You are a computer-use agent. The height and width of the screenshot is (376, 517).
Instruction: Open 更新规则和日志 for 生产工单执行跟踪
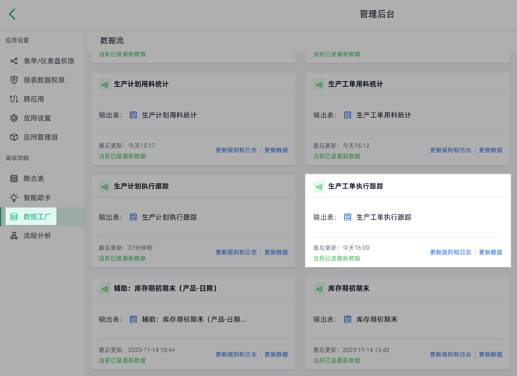pos(450,252)
